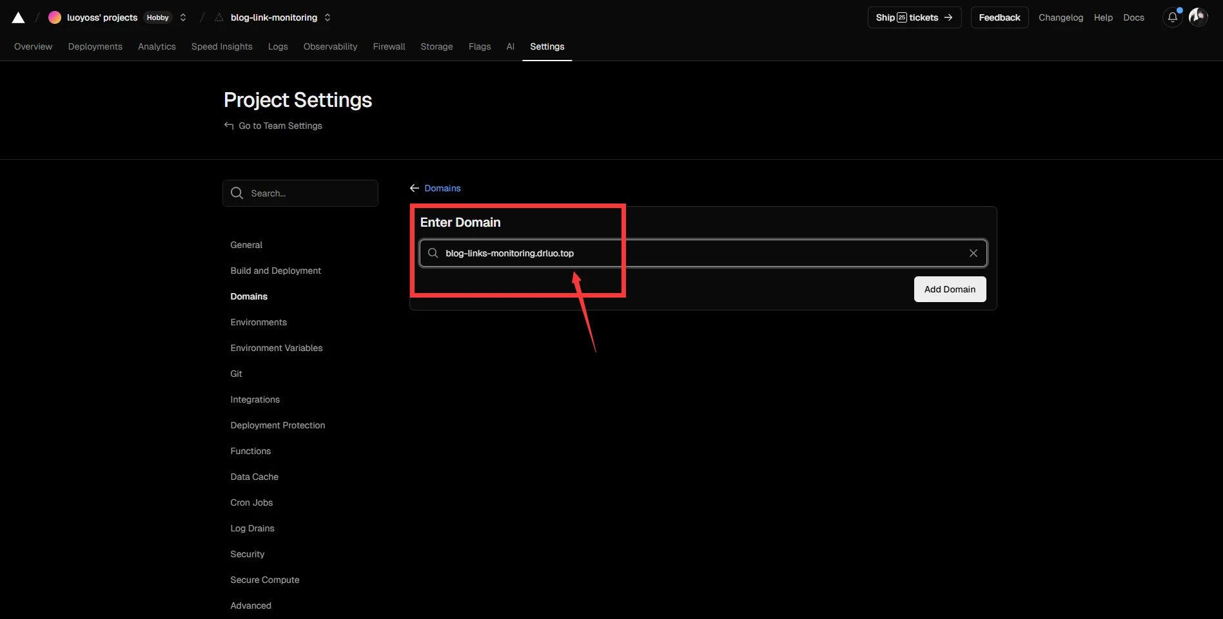The height and width of the screenshot is (619, 1223).
Task: Switch to the Deployments tab
Action: (x=95, y=46)
